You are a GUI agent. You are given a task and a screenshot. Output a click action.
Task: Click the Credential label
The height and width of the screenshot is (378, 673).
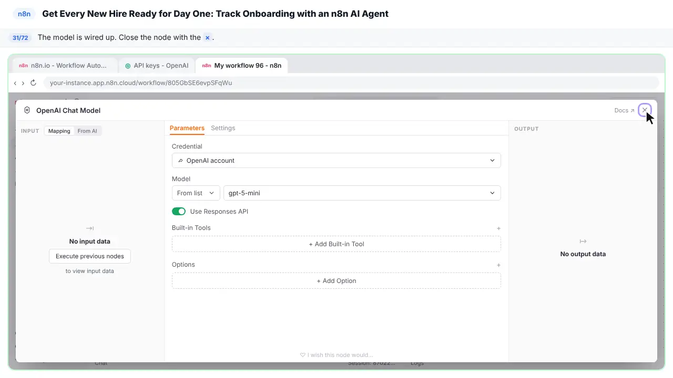pos(187,146)
